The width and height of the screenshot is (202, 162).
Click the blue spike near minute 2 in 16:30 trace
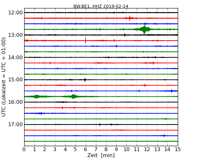[41, 113]
